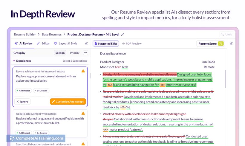Click the 'Remote' location text
The width and height of the screenshot is (245, 146).
click(209, 67)
